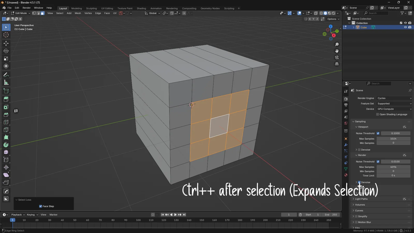Open the Global transform orientation dropdown
Screen dimensions: 414x233
pos(152,13)
